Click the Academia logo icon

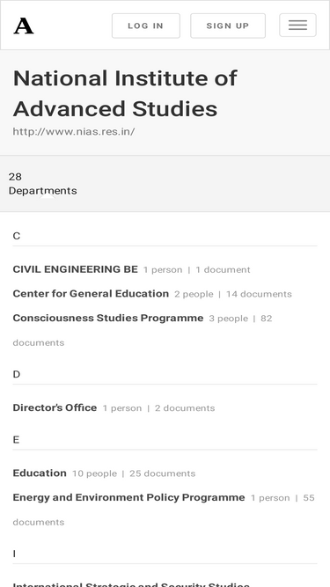tap(24, 26)
